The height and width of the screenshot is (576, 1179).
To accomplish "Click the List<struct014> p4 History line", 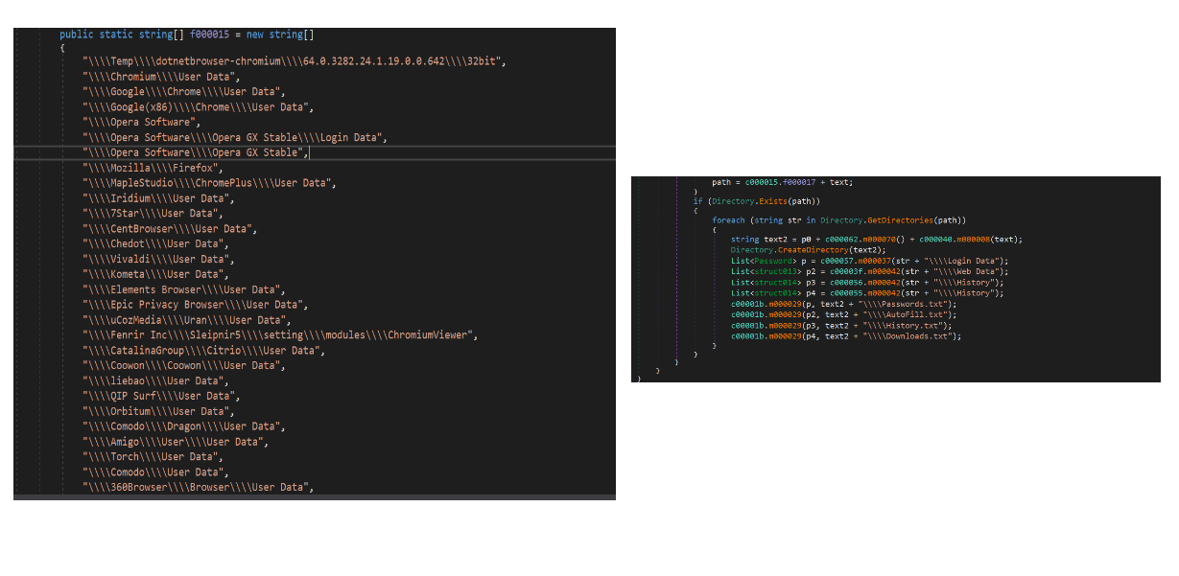I will click(867, 292).
